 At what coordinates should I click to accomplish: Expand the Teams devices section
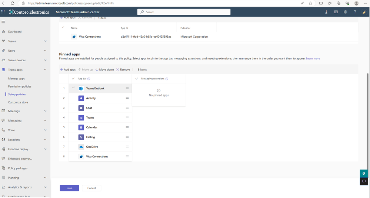coord(45,60)
